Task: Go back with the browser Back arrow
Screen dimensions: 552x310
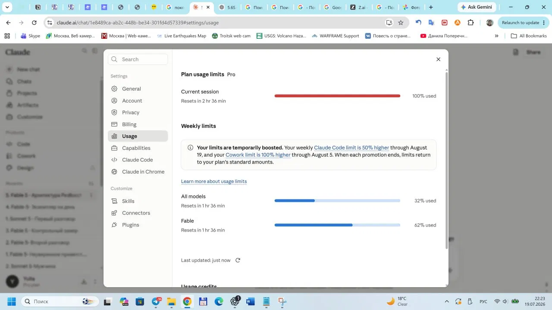Action: click(8, 23)
